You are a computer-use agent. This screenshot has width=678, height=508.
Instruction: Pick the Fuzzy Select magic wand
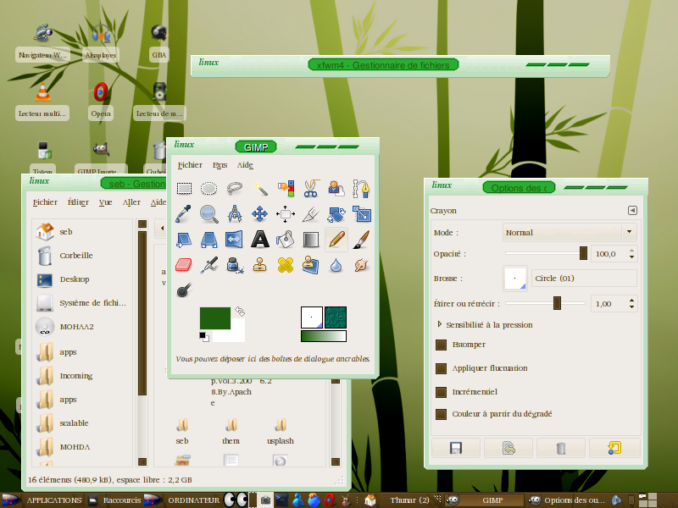tap(260, 189)
